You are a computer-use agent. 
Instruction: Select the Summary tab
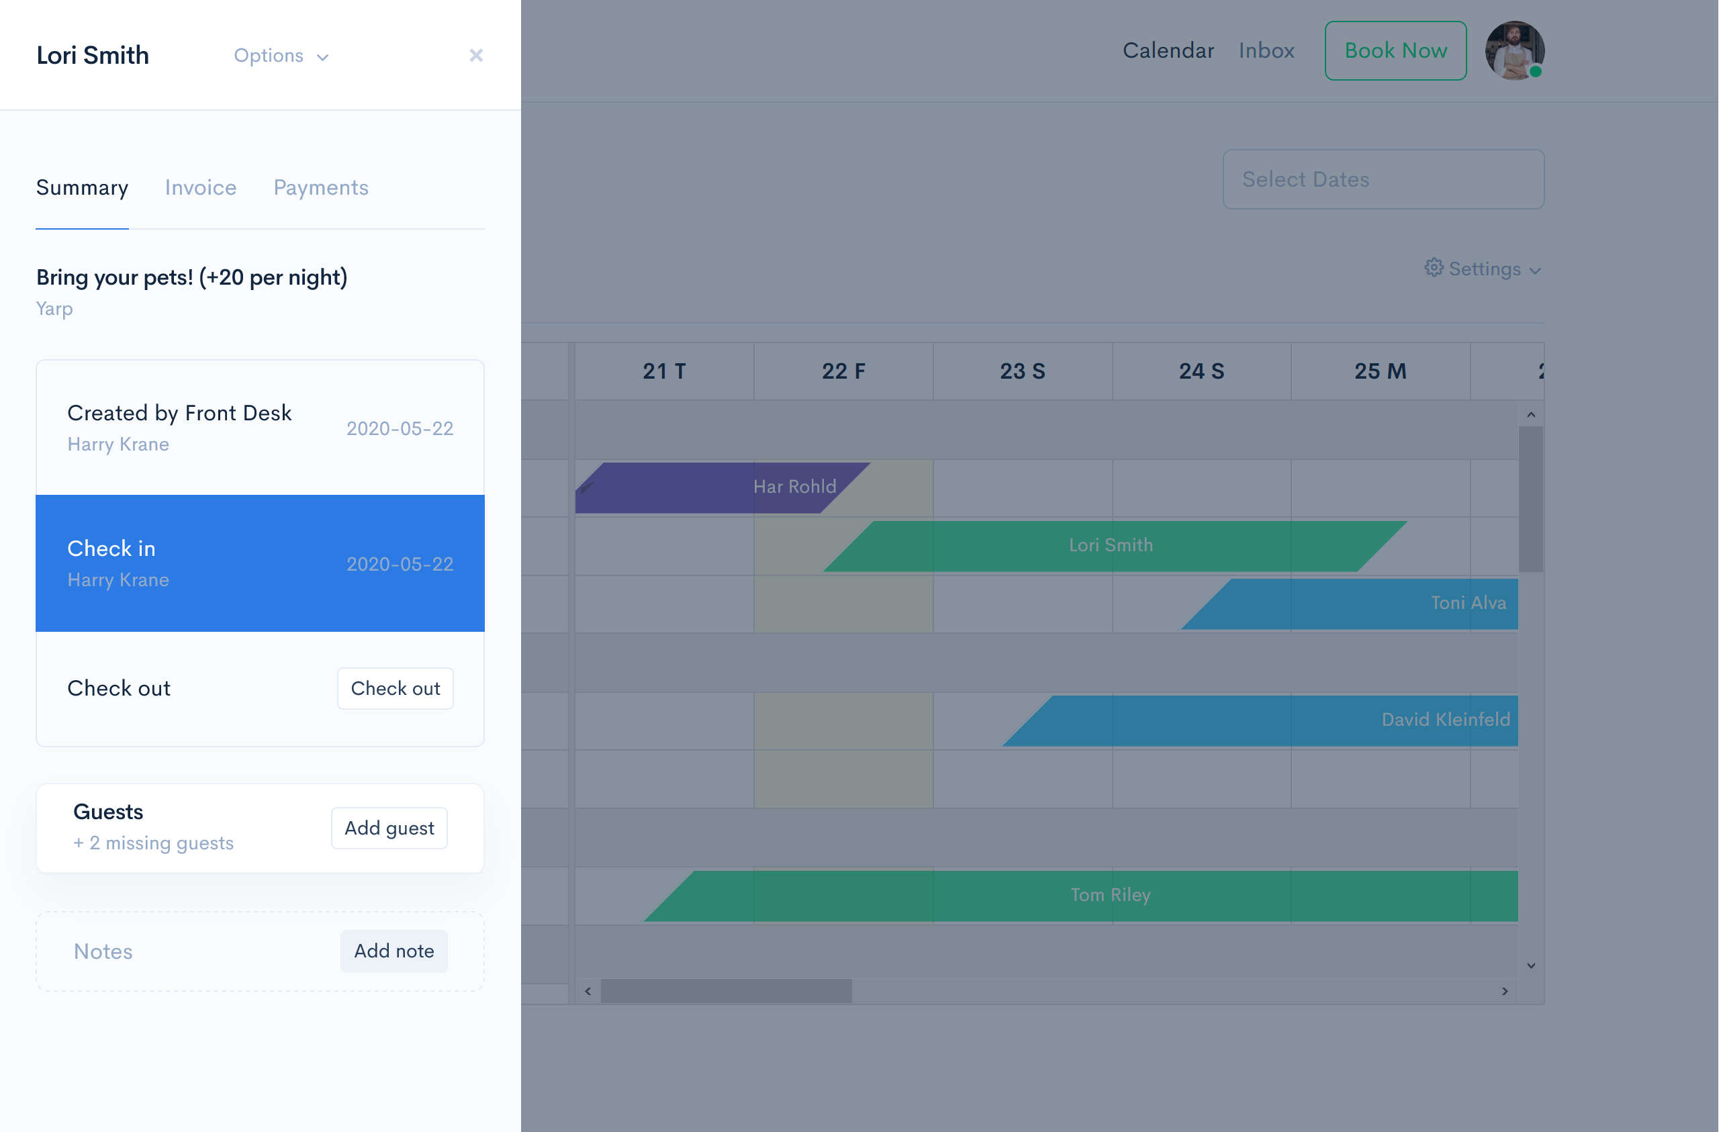pos(82,187)
